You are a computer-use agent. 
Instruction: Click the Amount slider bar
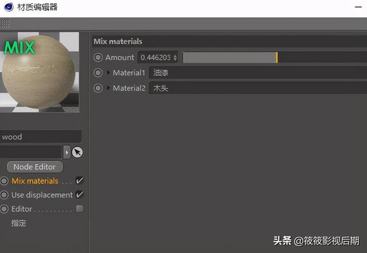275,57
